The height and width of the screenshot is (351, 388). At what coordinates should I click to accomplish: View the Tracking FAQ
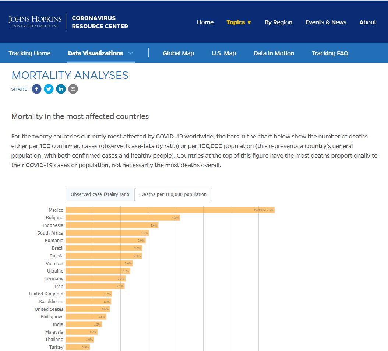330,53
